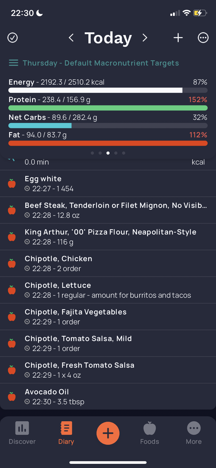216x468 pixels.
Task: Tap the Protein progress bar
Action: pyautogui.click(x=108, y=108)
